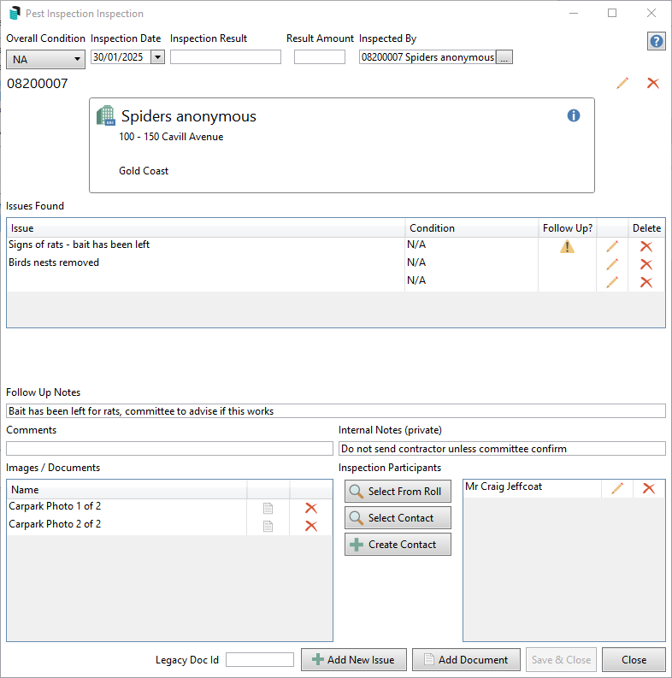
Task: Select 'Mr Craig Jeffcoat' participant name
Action: pyautogui.click(x=504, y=486)
